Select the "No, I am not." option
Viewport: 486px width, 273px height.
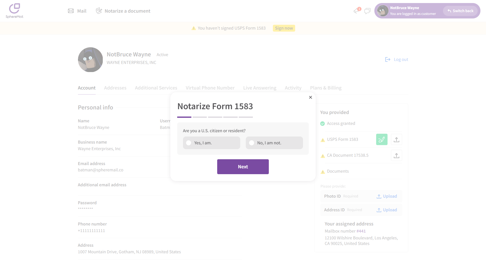tap(274, 143)
